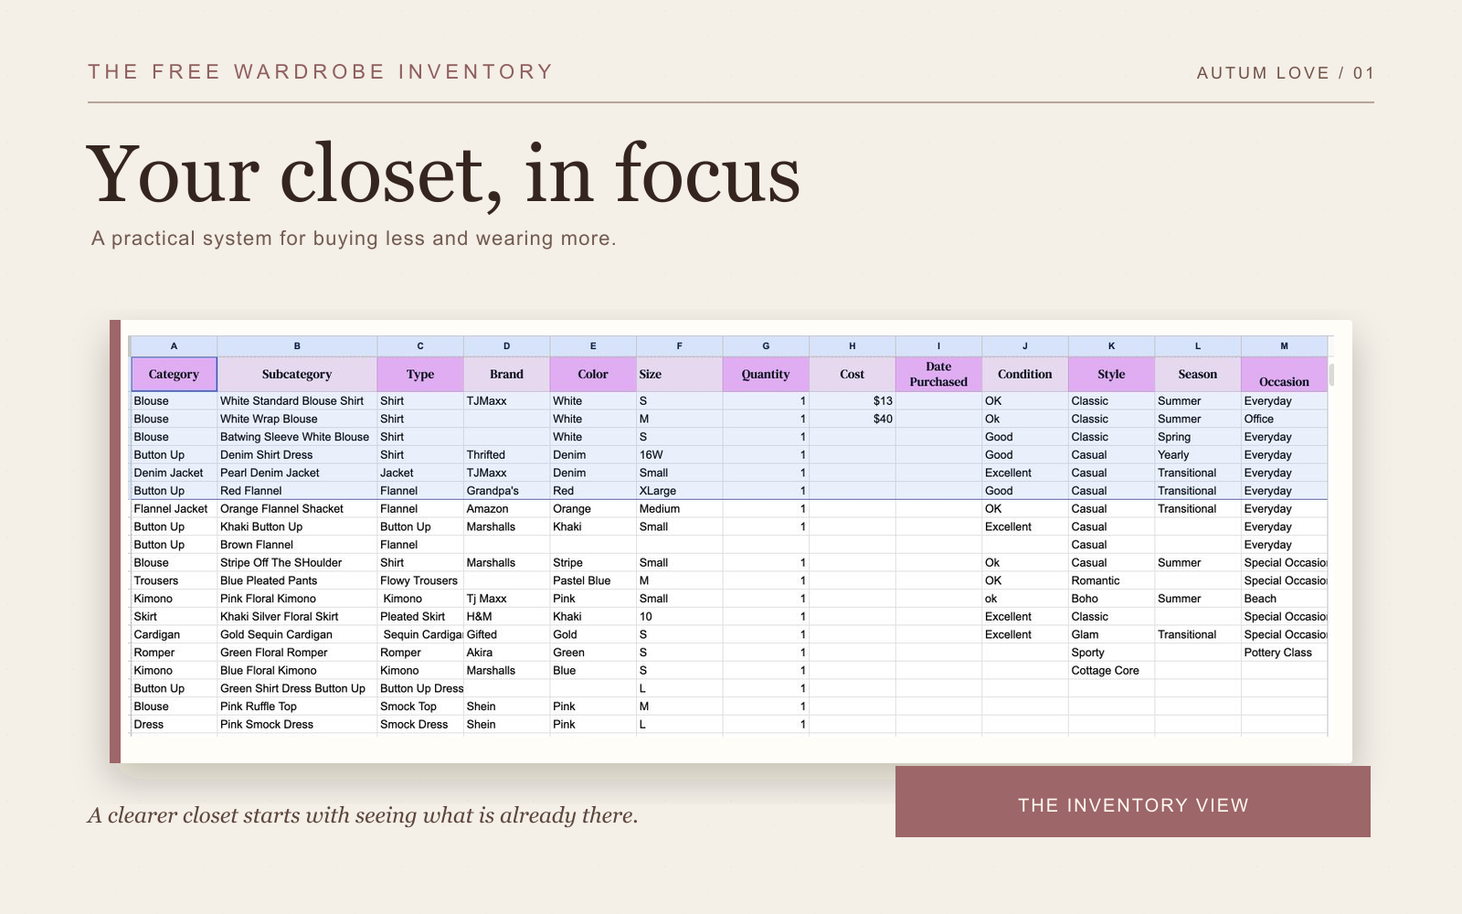Image resolution: width=1462 pixels, height=914 pixels.
Task: Click cell 'Blue Pleated Pants'
Action: click(x=297, y=580)
